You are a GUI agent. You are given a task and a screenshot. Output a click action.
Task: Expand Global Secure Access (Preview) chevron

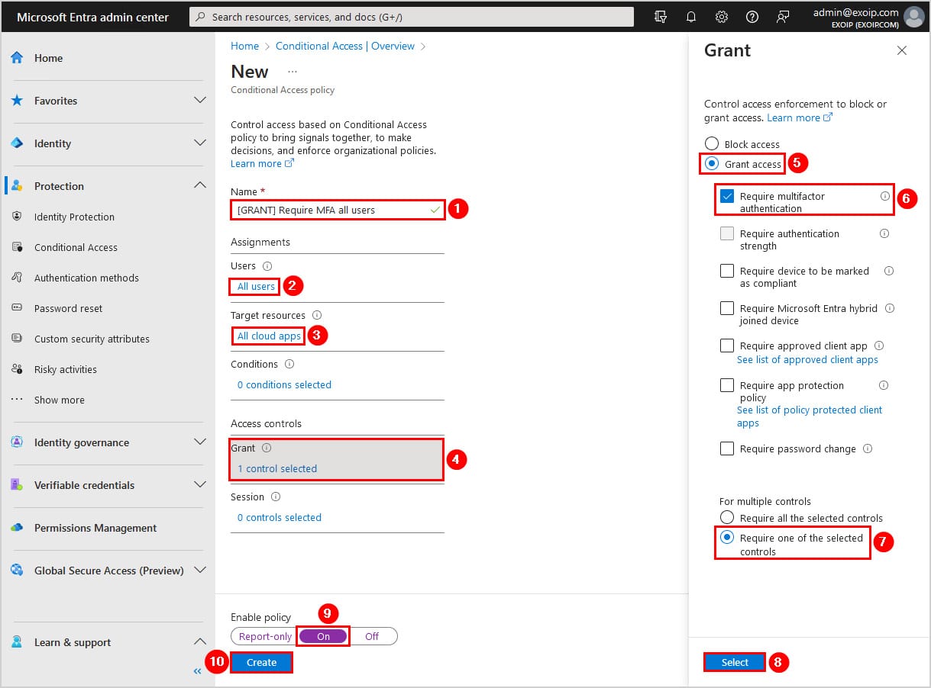point(200,571)
